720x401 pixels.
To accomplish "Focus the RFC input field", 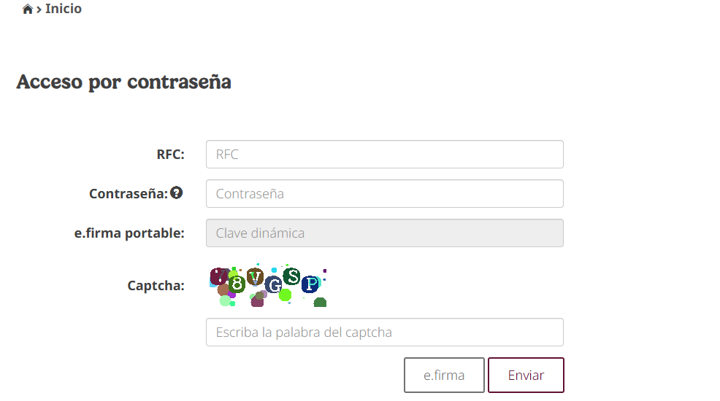I will tap(384, 155).
